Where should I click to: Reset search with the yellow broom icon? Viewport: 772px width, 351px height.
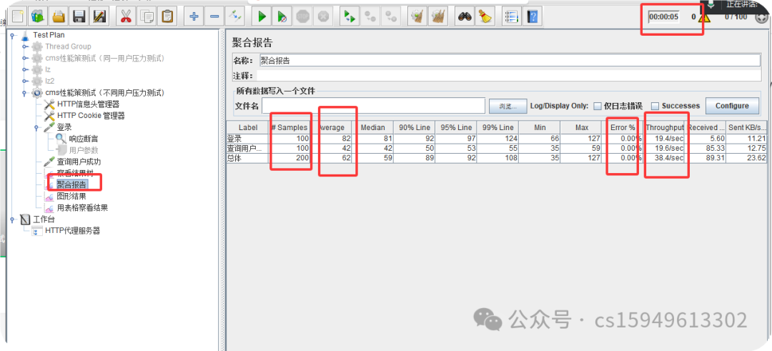485,16
